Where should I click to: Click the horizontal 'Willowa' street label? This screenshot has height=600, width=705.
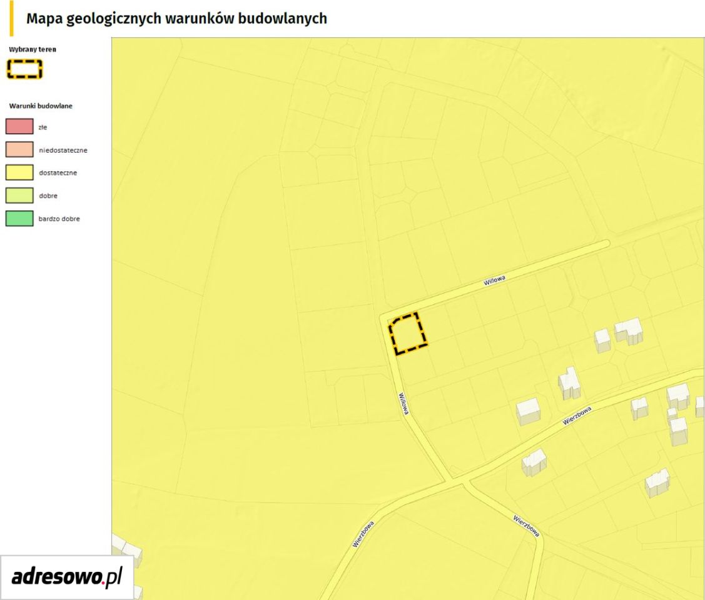point(494,281)
